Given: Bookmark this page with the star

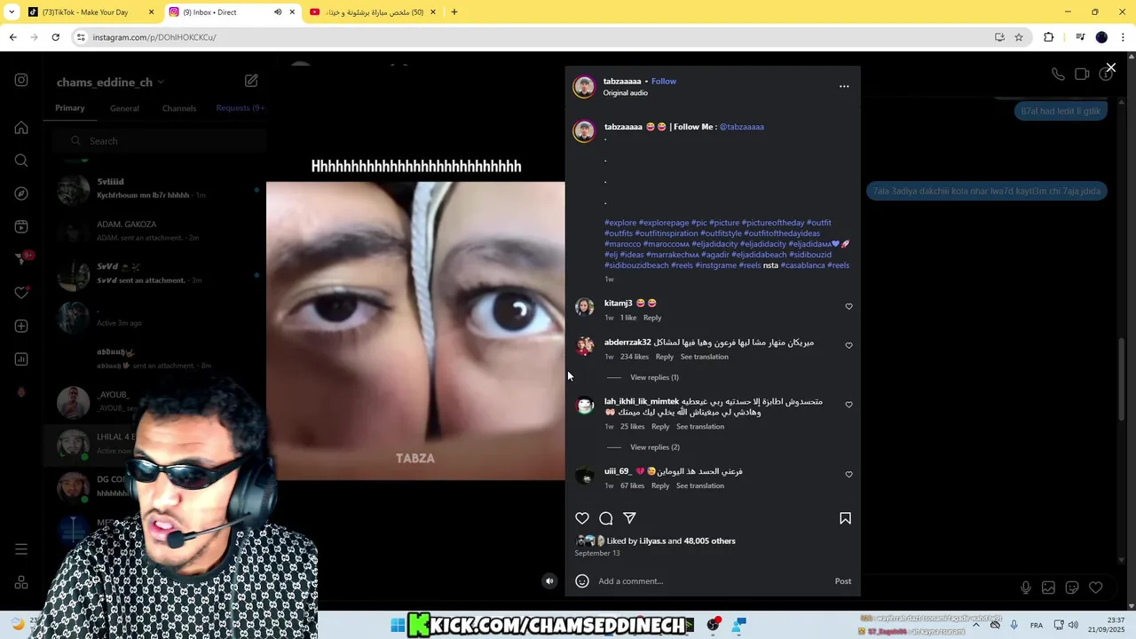Looking at the screenshot, I should 1019,37.
